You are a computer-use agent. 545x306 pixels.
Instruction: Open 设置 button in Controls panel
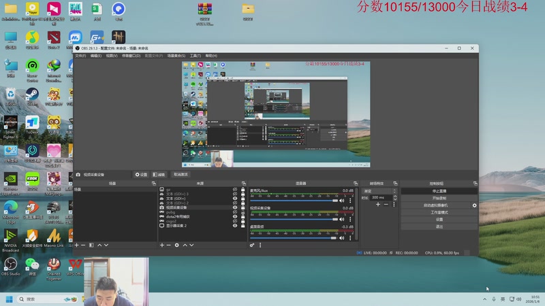tap(439, 219)
